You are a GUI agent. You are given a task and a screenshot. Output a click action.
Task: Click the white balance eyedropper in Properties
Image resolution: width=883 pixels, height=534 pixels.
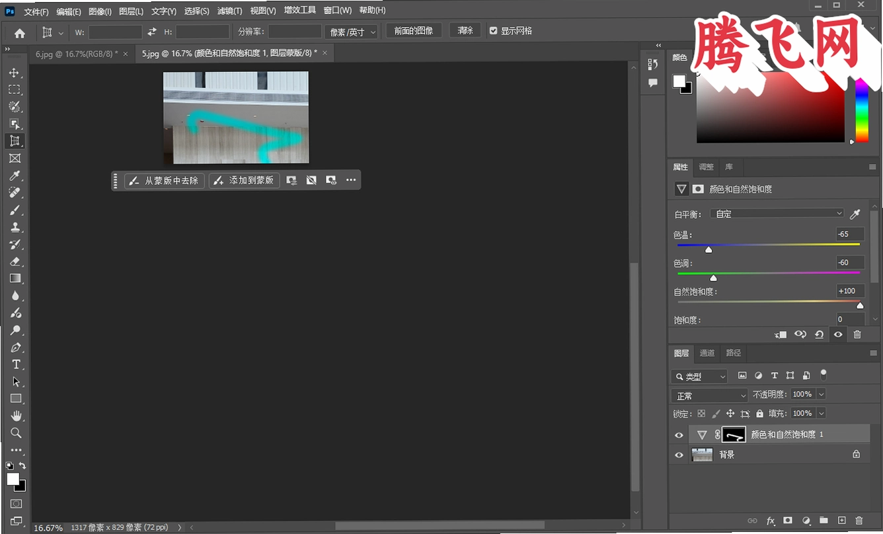click(855, 214)
